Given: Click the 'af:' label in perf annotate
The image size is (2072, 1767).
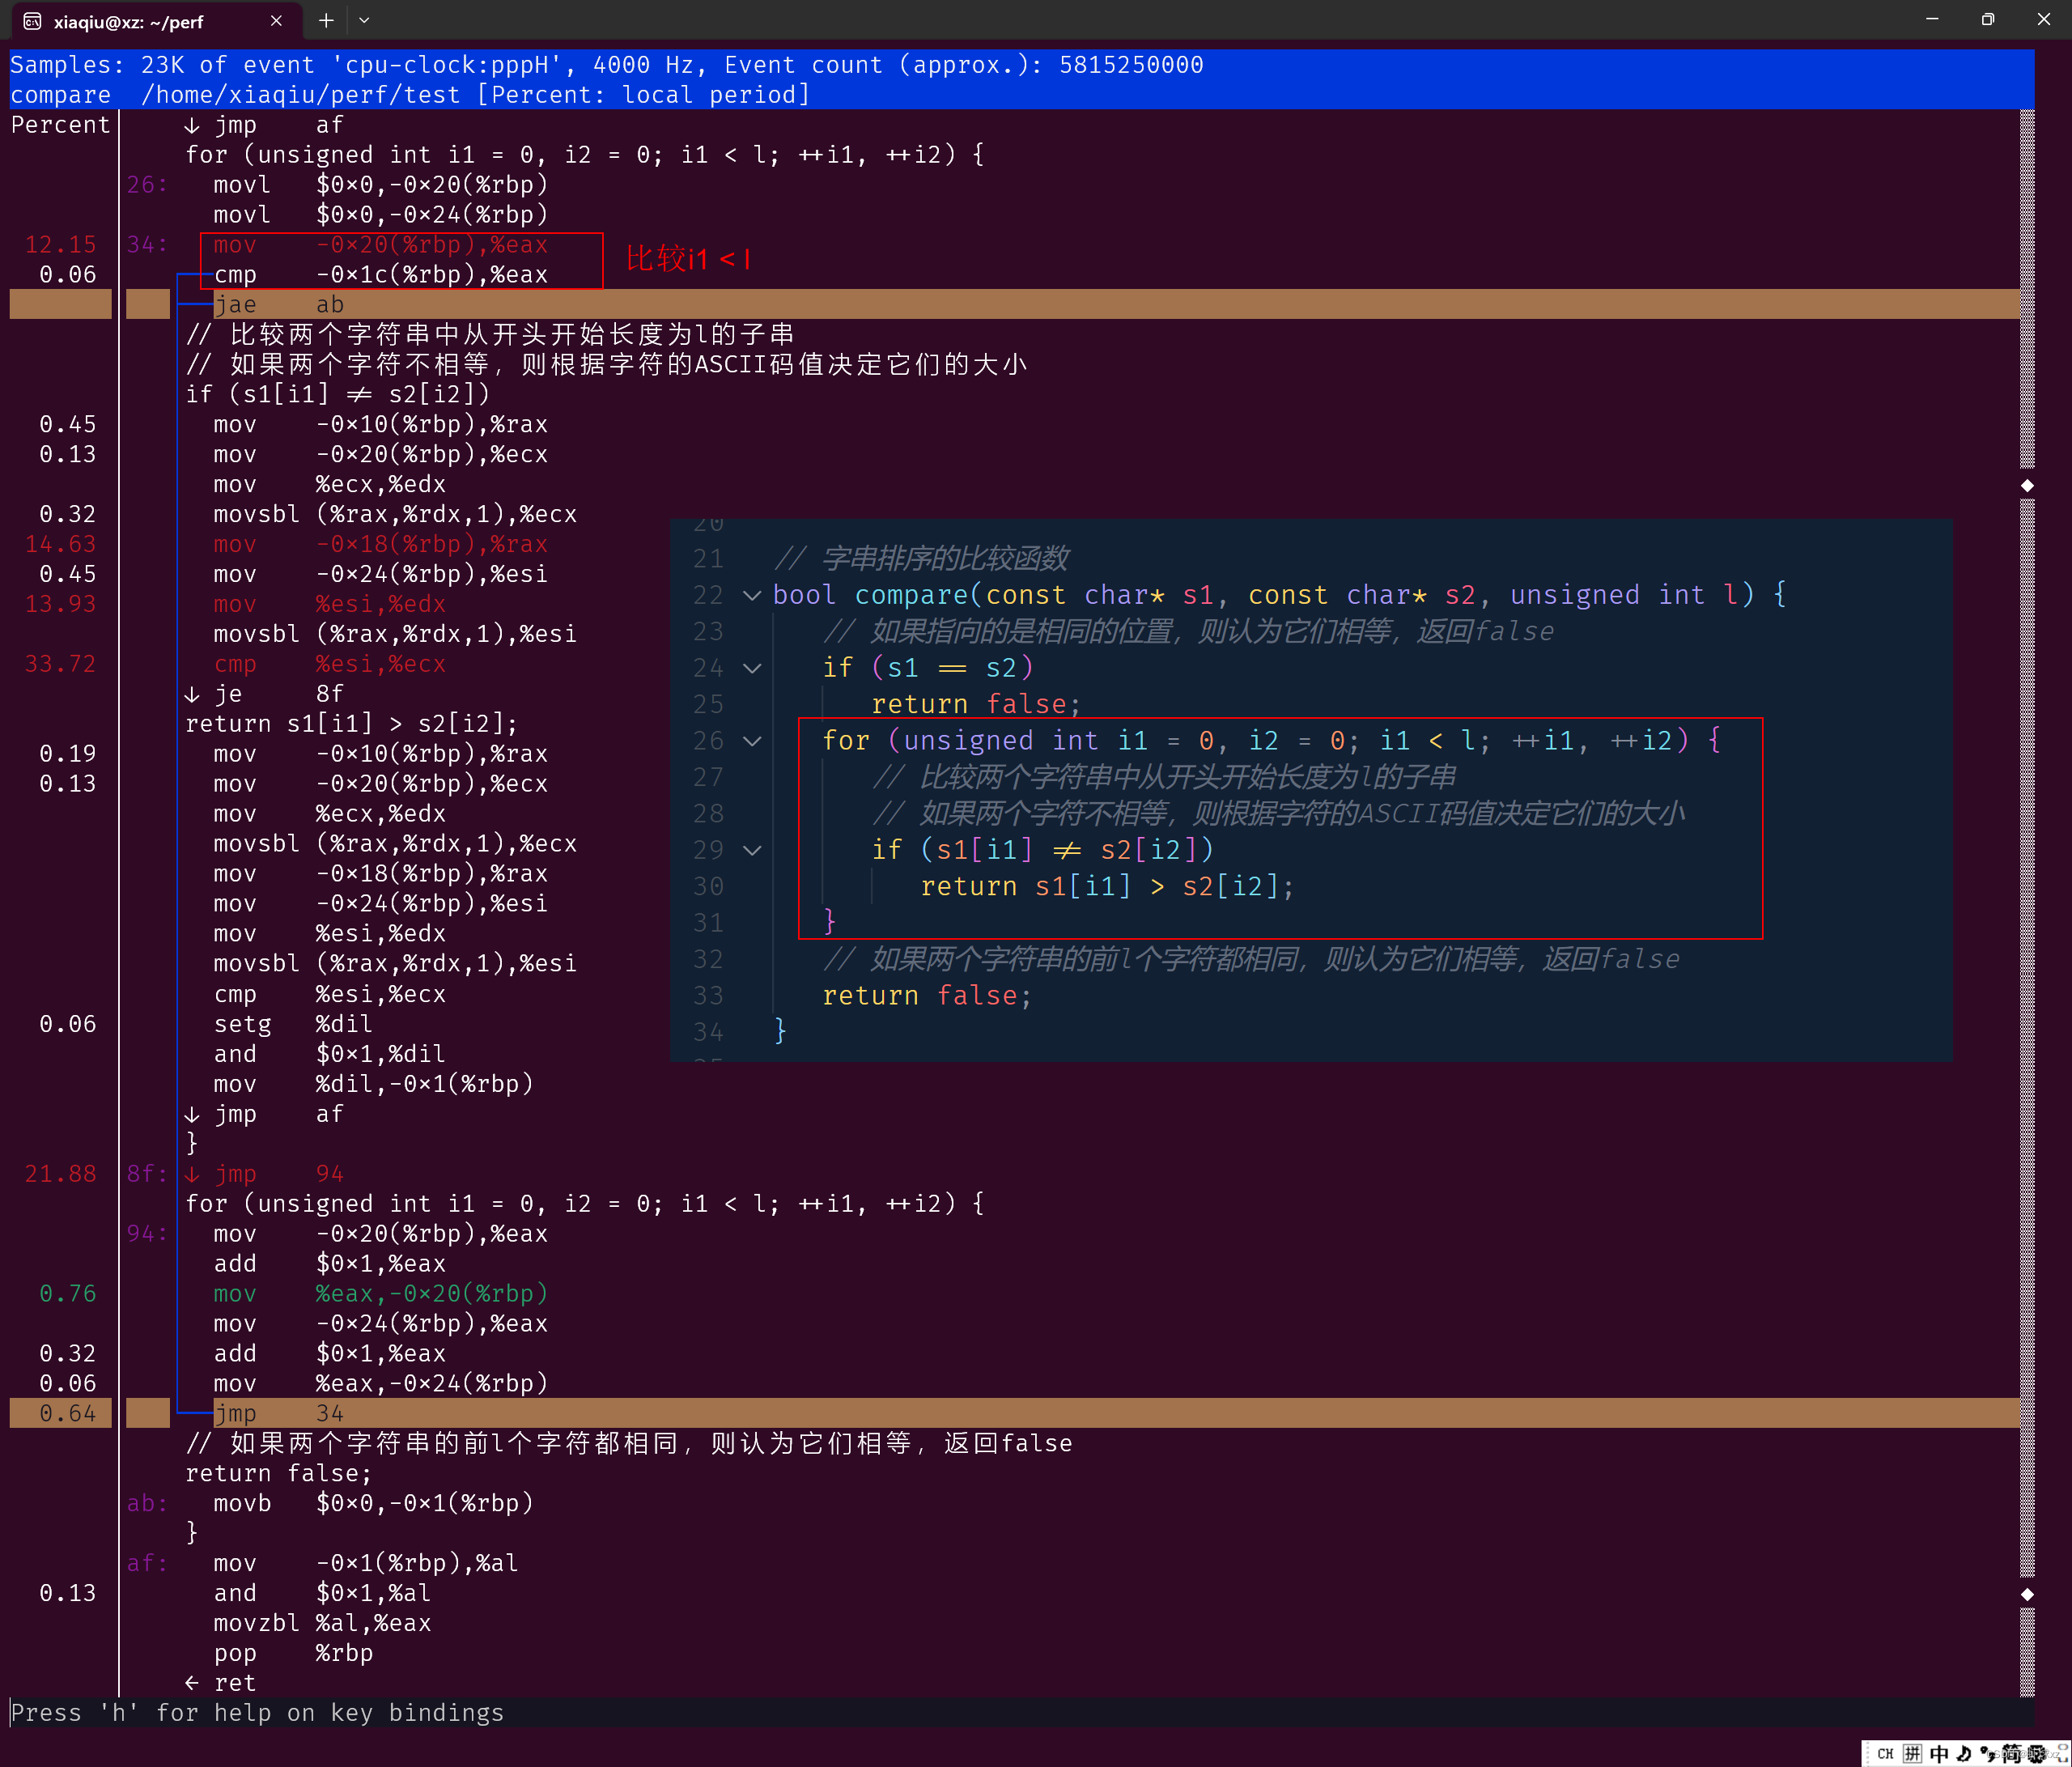Looking at the screenshot, I should pyautogui.click(x=147, y=1563).
